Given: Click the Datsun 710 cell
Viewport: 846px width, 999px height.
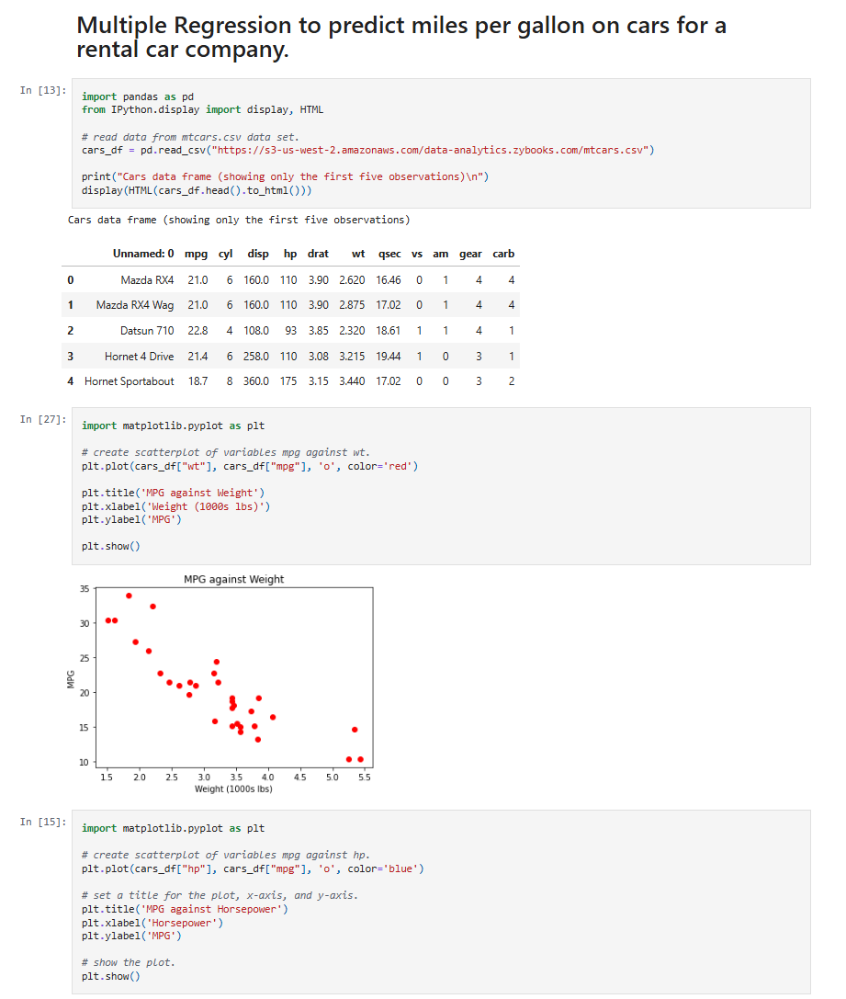Looking at the screenshot, I should click(147, 331).
